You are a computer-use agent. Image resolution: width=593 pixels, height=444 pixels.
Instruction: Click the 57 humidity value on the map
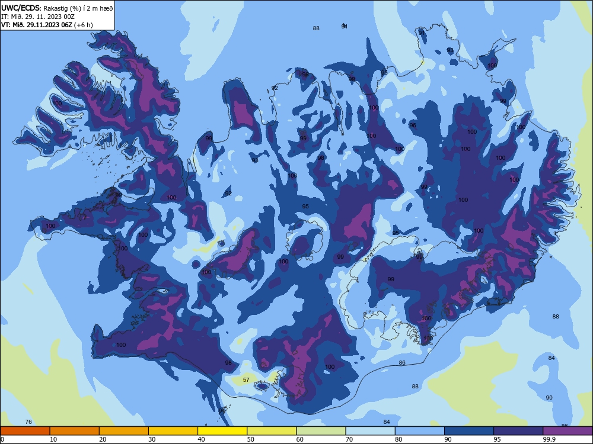coord(246,380)
